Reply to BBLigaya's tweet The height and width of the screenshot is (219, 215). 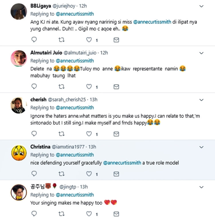pyautogui.click(x=34, y=40)
